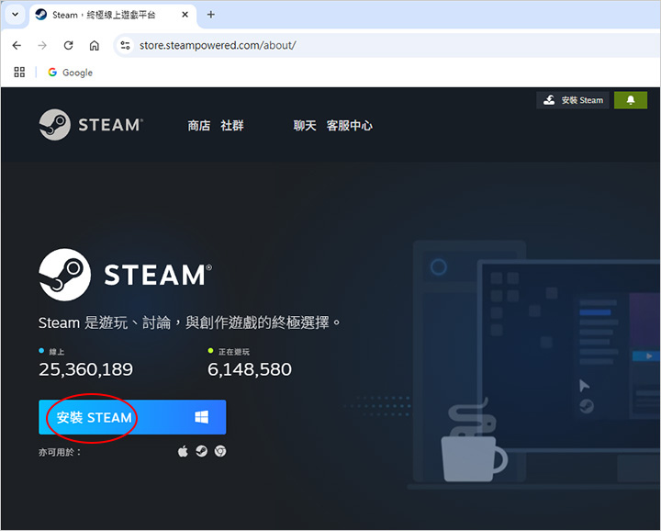Click the forward navigation arrow
The width and height of the screenshot is (661, 531).
click(x=42, y=45)
